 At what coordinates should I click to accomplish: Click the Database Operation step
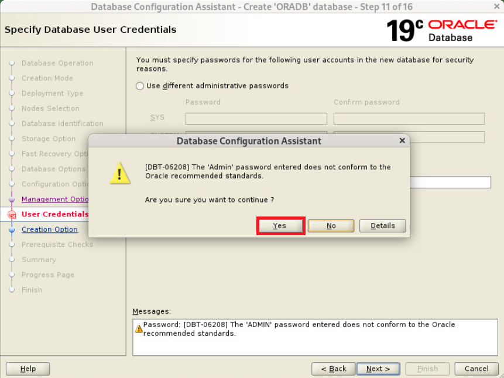57,63
